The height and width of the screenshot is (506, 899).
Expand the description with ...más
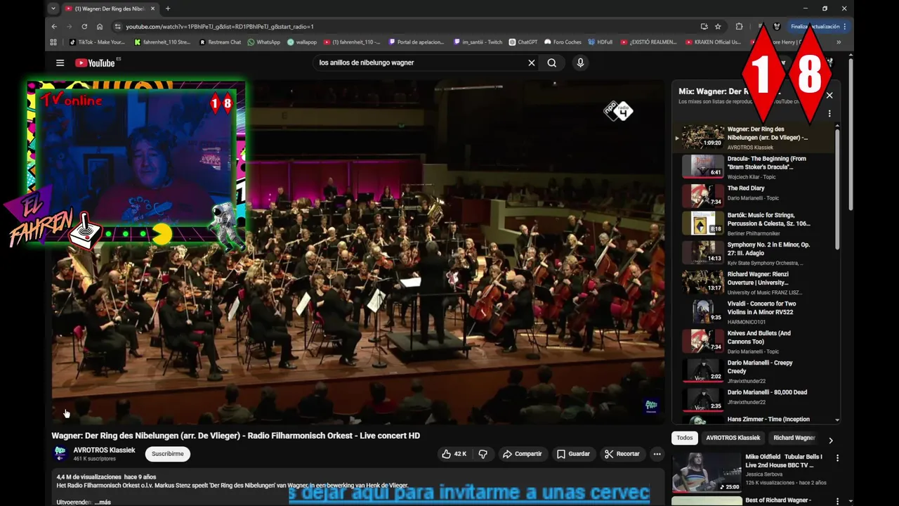(103, 502)
